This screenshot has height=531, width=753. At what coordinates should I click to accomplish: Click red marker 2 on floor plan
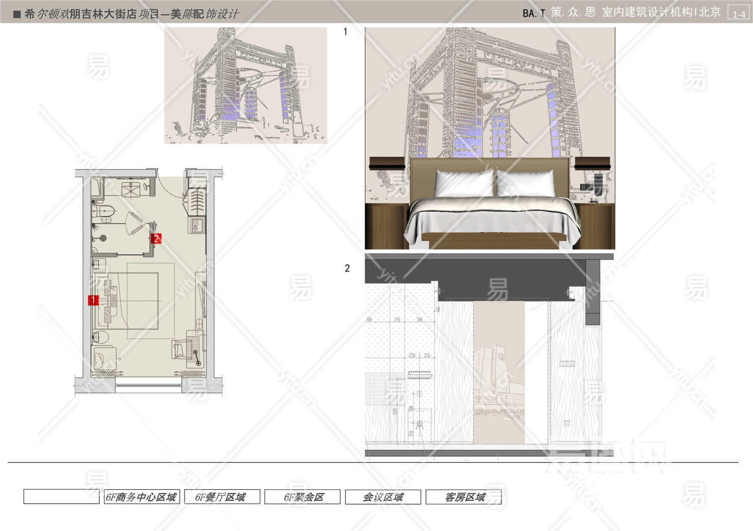[156, 239]
